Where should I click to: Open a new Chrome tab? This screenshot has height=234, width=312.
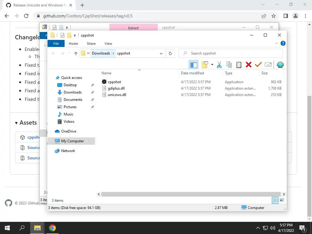82,5
